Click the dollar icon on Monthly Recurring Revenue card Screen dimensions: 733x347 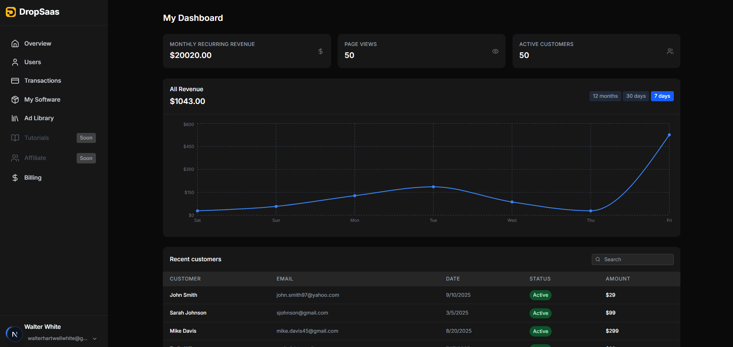[x=320, y=51]
